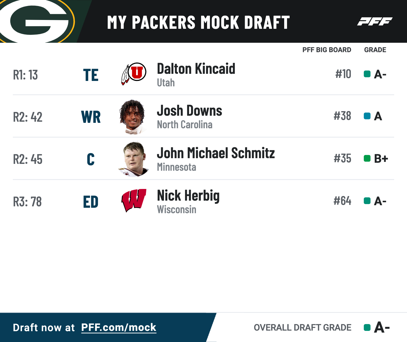Click the MY PACKERS MOCK DRAFT title
The width and height of the screenshot is (407, 342).
click(x=199, y=22)
